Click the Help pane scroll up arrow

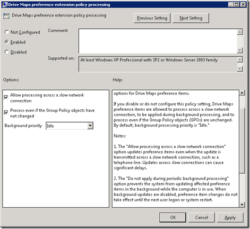(242, 93)
